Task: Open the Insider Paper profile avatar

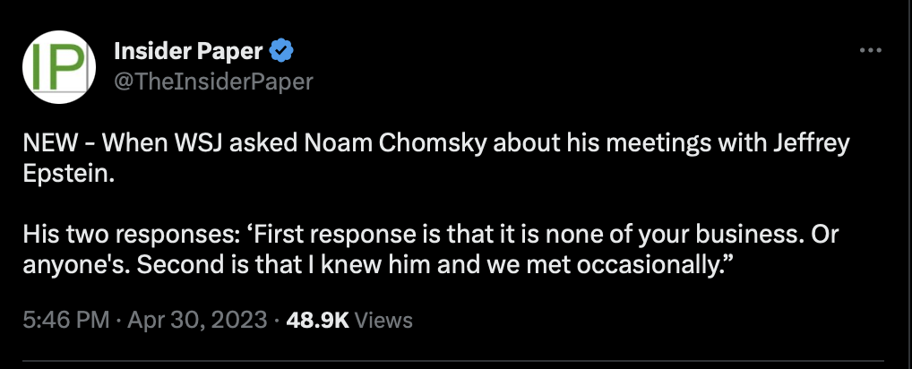Action: click(x=59, y=67)
